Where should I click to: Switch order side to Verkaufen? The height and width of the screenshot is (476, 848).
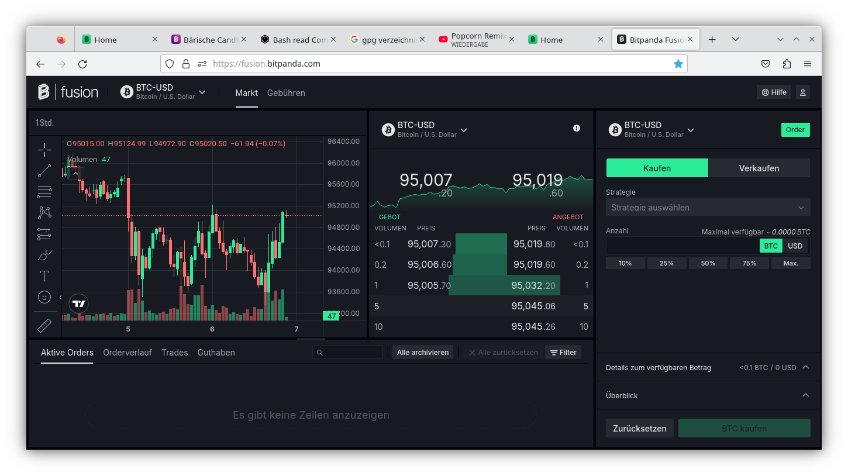(759, 168)
